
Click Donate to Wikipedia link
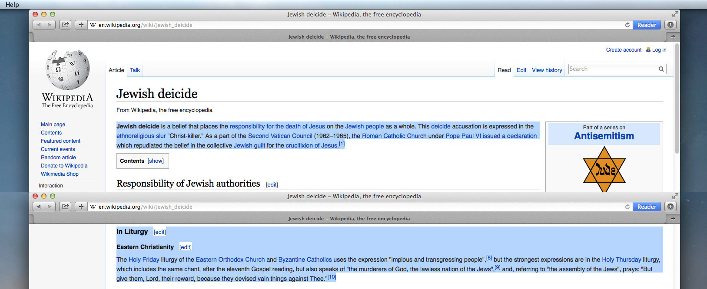pos(64,166)
